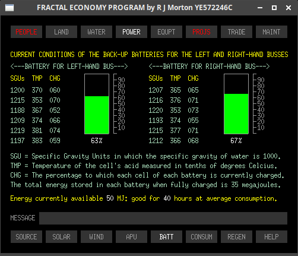Show the SOURCE power page

[26, 236]
